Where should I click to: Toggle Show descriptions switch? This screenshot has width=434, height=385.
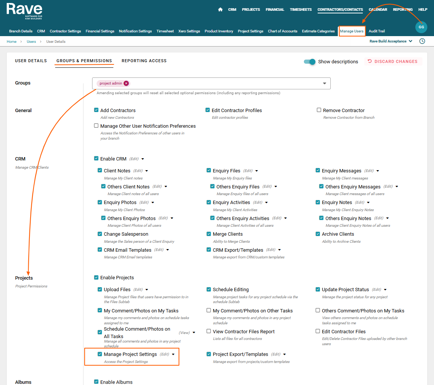[x=309, y=62]
